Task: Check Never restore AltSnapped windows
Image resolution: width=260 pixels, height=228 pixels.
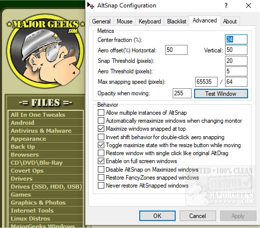Action: pos(101,186)
